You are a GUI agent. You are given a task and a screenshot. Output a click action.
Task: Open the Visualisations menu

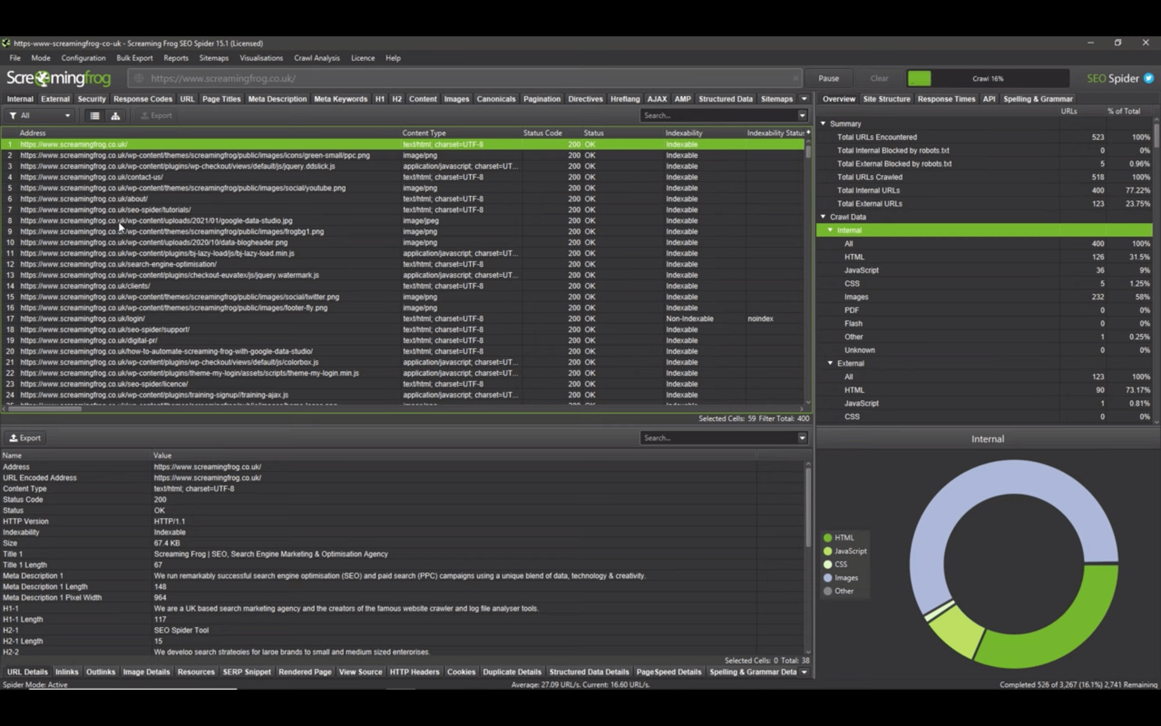[x=261, y=58]
